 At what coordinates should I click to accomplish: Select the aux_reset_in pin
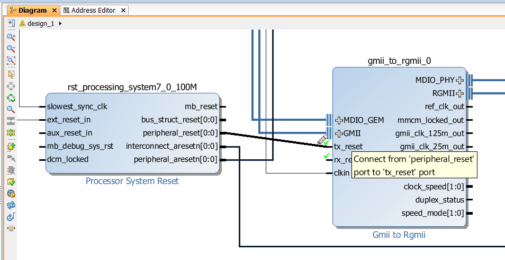pos(69,133)
